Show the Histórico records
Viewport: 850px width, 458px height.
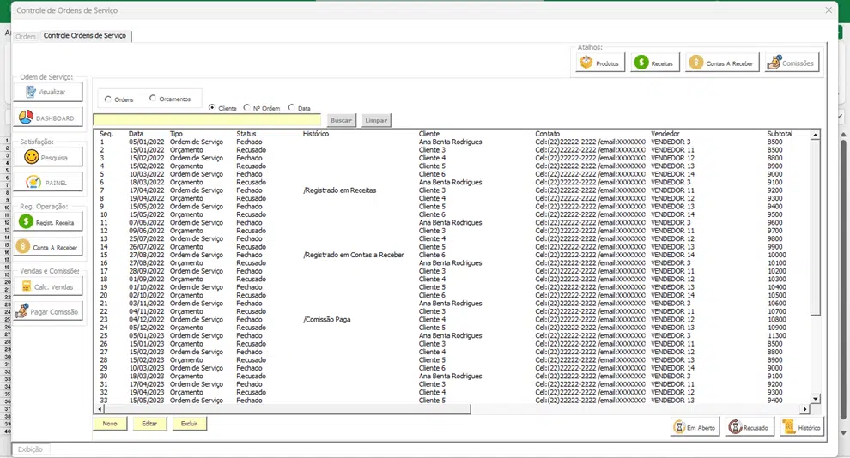click(x=802, y=426)
